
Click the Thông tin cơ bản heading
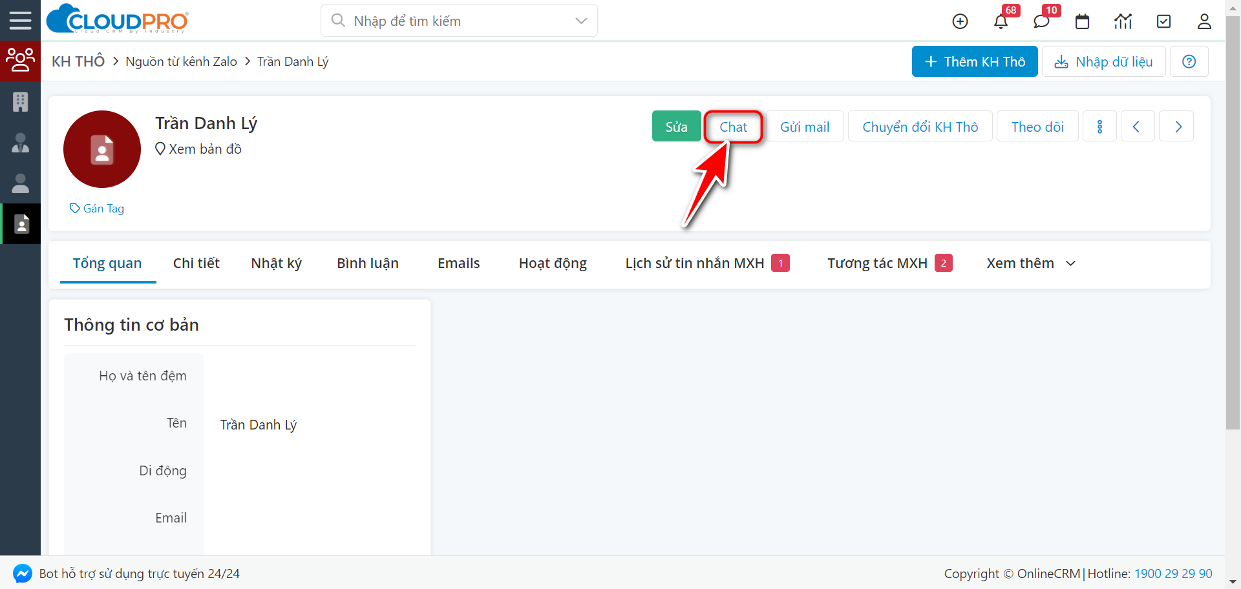[x=131, y=325]
